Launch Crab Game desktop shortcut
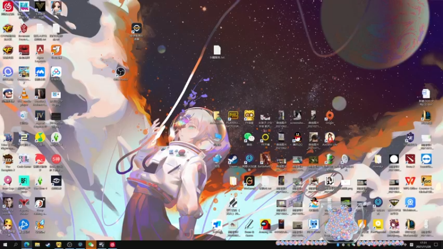Image resolution: width=443 pixels, height=249 pixels. tap(24, 159)
